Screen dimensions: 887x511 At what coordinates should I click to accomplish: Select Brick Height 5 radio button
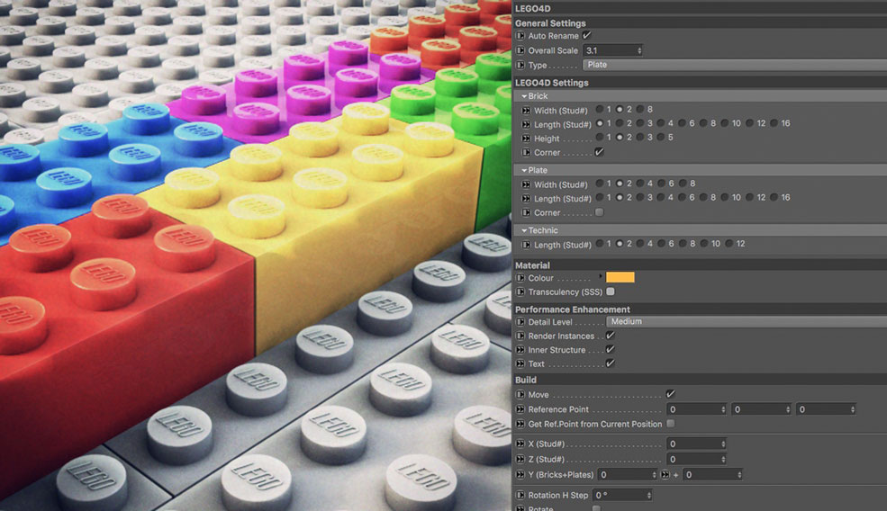pyautogui.click(x=661, y=138)
